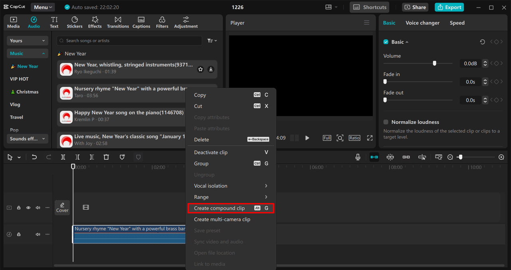This screenshot has height=270, width=511.
Task: Collapse the Music category
Action: [x=28, y=53]
